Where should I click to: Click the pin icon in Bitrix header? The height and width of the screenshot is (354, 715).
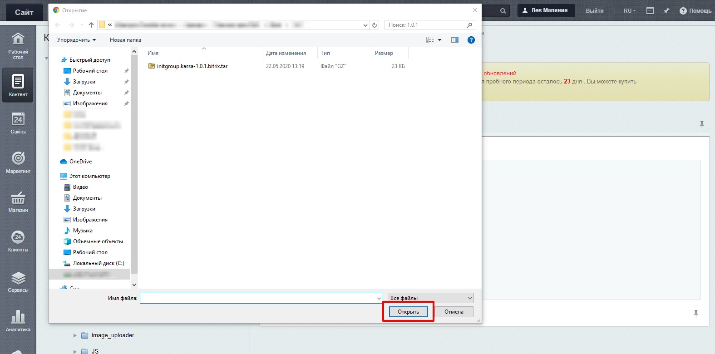(x=666, y=10)
